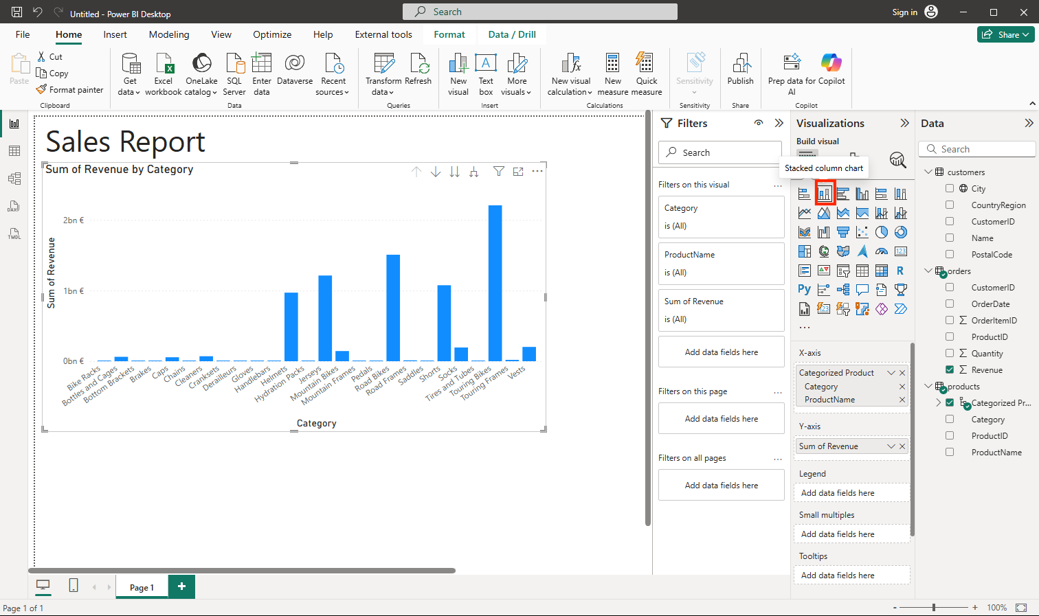The image size is (1039, 616).
Task: Turn on Drill down on the chart
Action: (436, 172)
